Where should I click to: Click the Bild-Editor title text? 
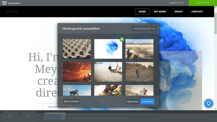[x=14, y=3]
